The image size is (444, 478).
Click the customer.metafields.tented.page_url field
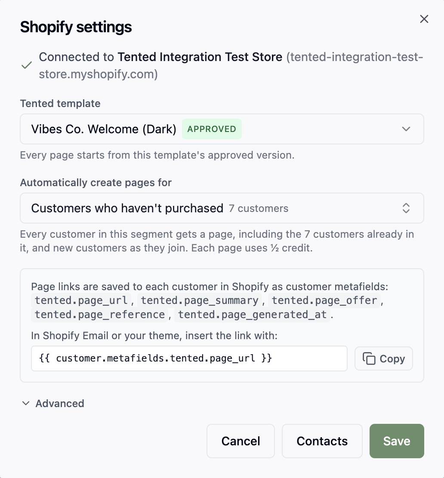[189, 358]
